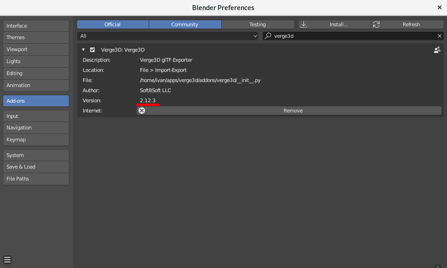
Task: Open the Themes preferences section
Action: (36, 37)
